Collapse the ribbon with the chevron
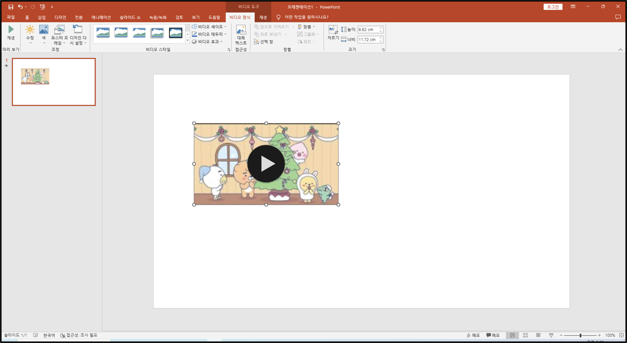Image resolution: width=627 pixels, height=343 pixels. 620,50
